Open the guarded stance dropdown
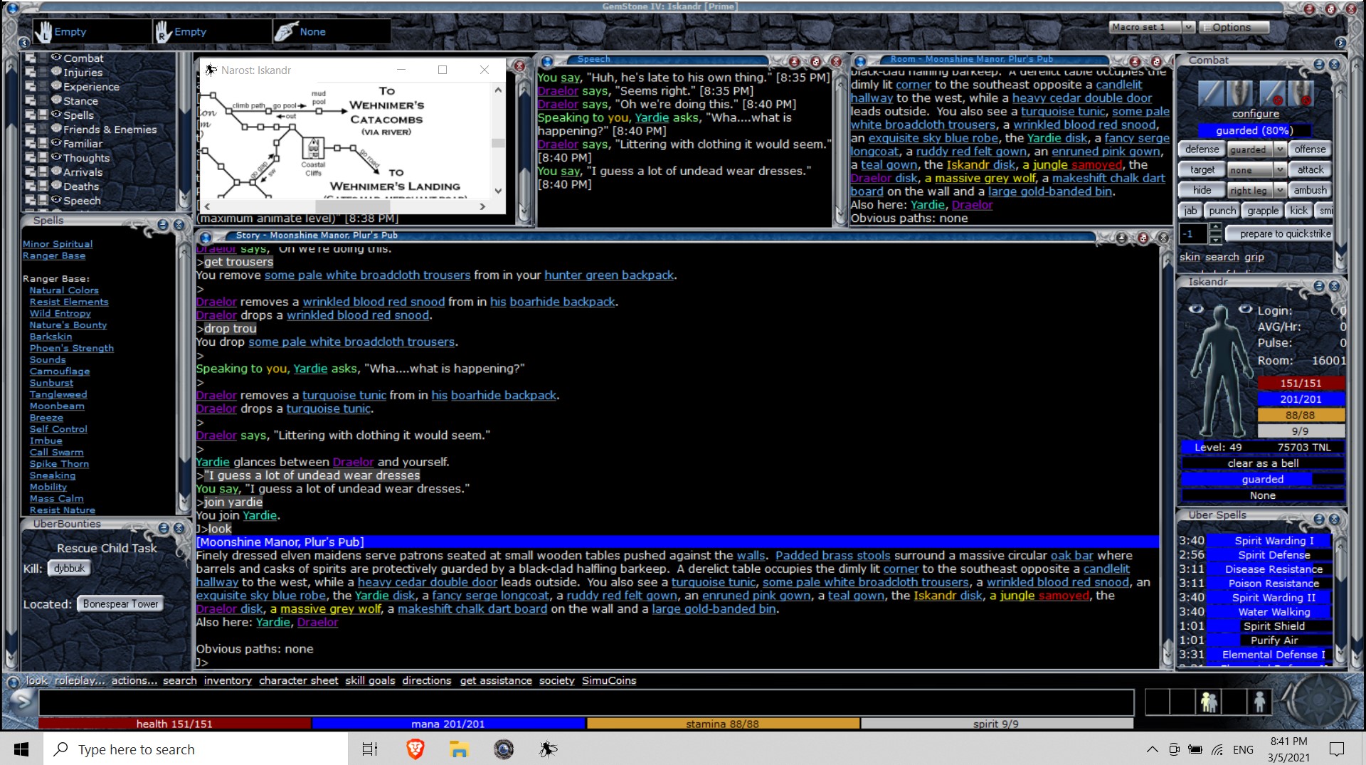1366x765 pixels. 1280,149
